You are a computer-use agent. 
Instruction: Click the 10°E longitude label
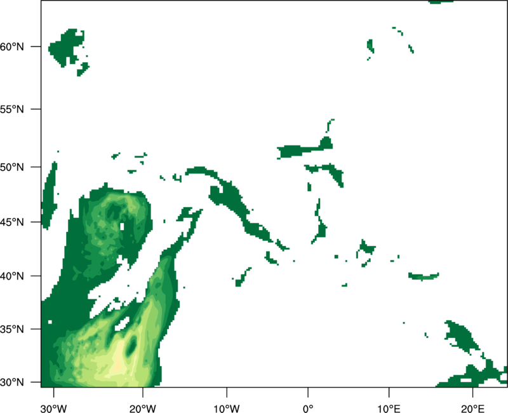(x=389, y=409)
